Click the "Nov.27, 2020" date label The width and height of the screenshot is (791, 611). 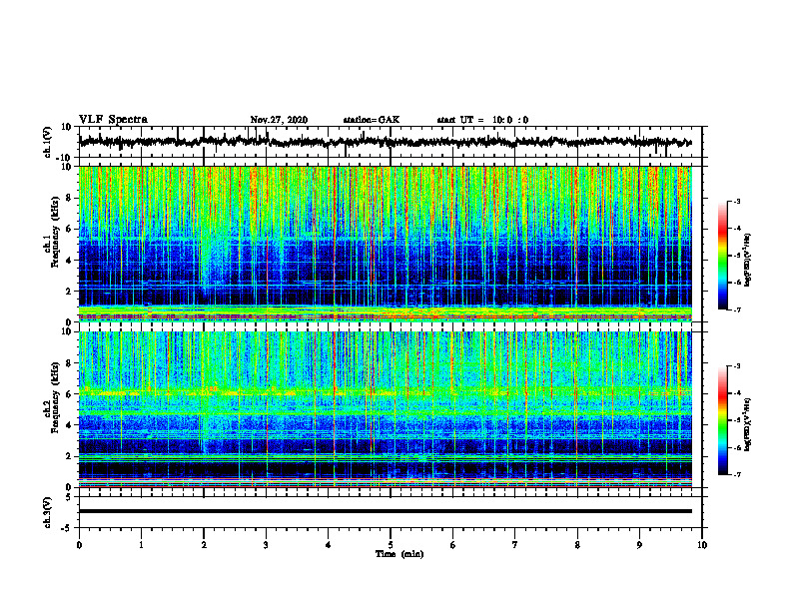[279, 120]
